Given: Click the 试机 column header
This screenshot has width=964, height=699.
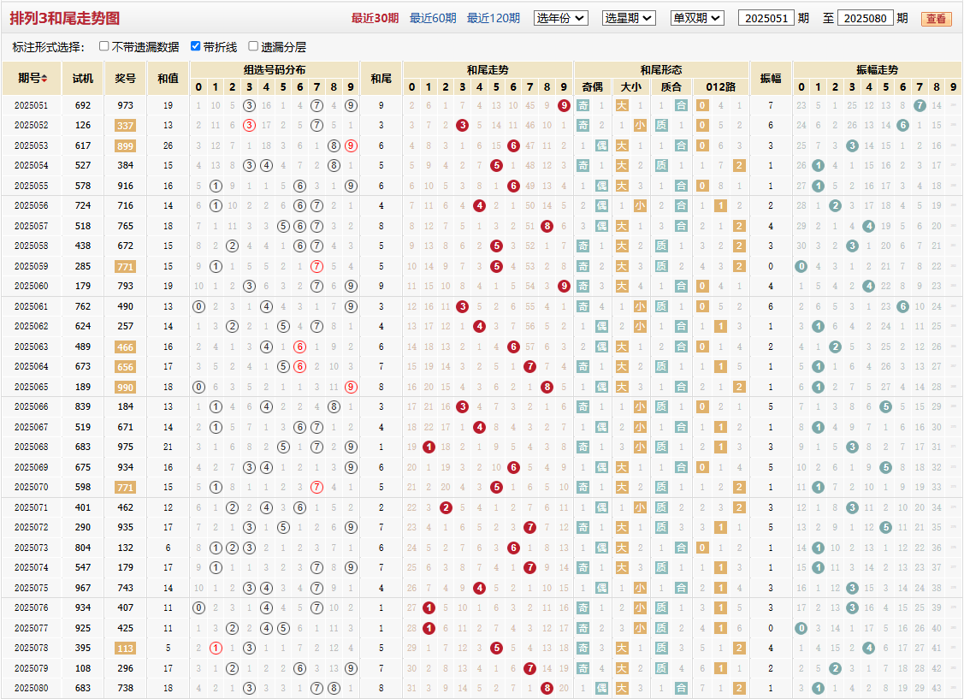Looking at the screenshot, I should [x=83, y=78].
